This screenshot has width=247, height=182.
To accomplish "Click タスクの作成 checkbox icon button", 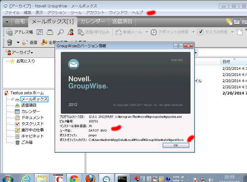I will click(x=212, y=32).
